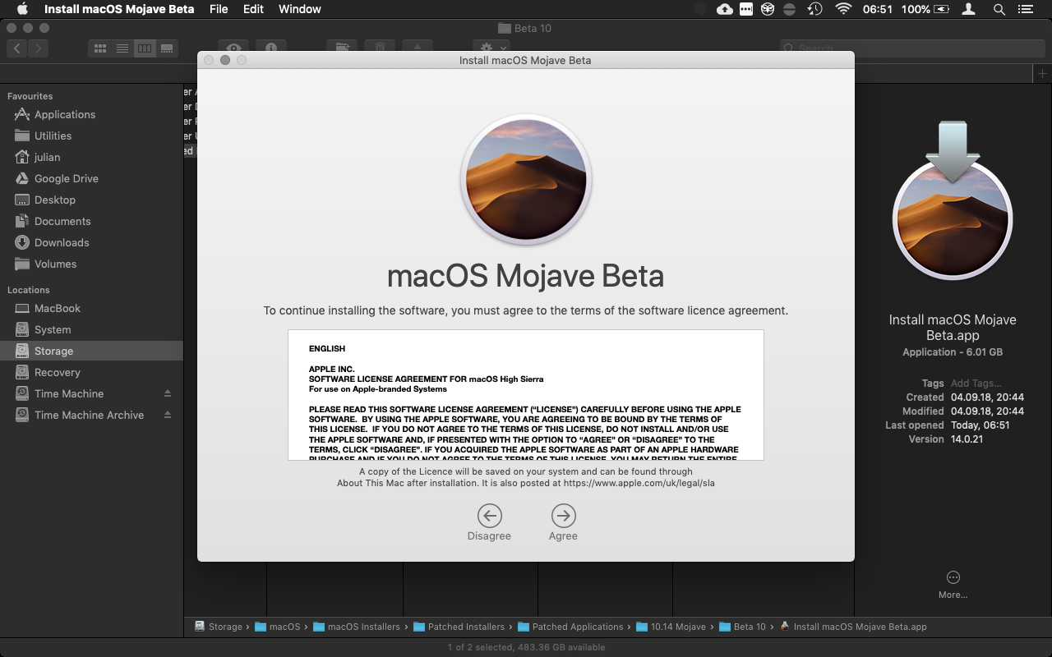The height and width of the screenshot is (657, 1052).
Task: Switch Finder to list view
Action: [122, 48]
